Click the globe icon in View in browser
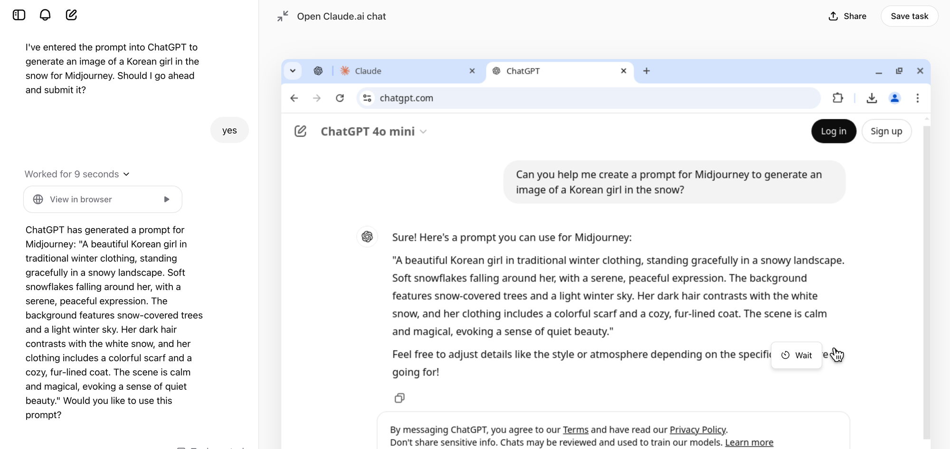The height and width of the screenshot is (449, 950). (38, 200)
